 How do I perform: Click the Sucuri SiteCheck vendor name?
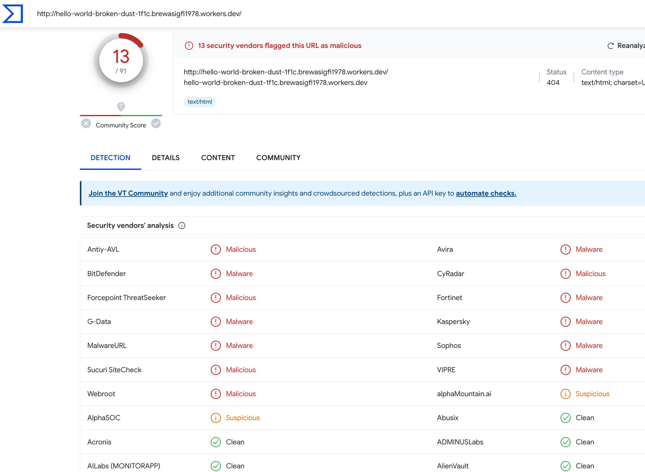[x=114, y=370]
